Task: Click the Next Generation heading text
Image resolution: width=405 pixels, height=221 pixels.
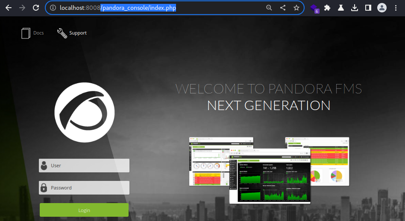Action: pyautogui.click(x=269, y=105)
